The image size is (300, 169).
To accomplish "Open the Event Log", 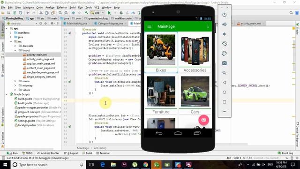I will 285,153.
